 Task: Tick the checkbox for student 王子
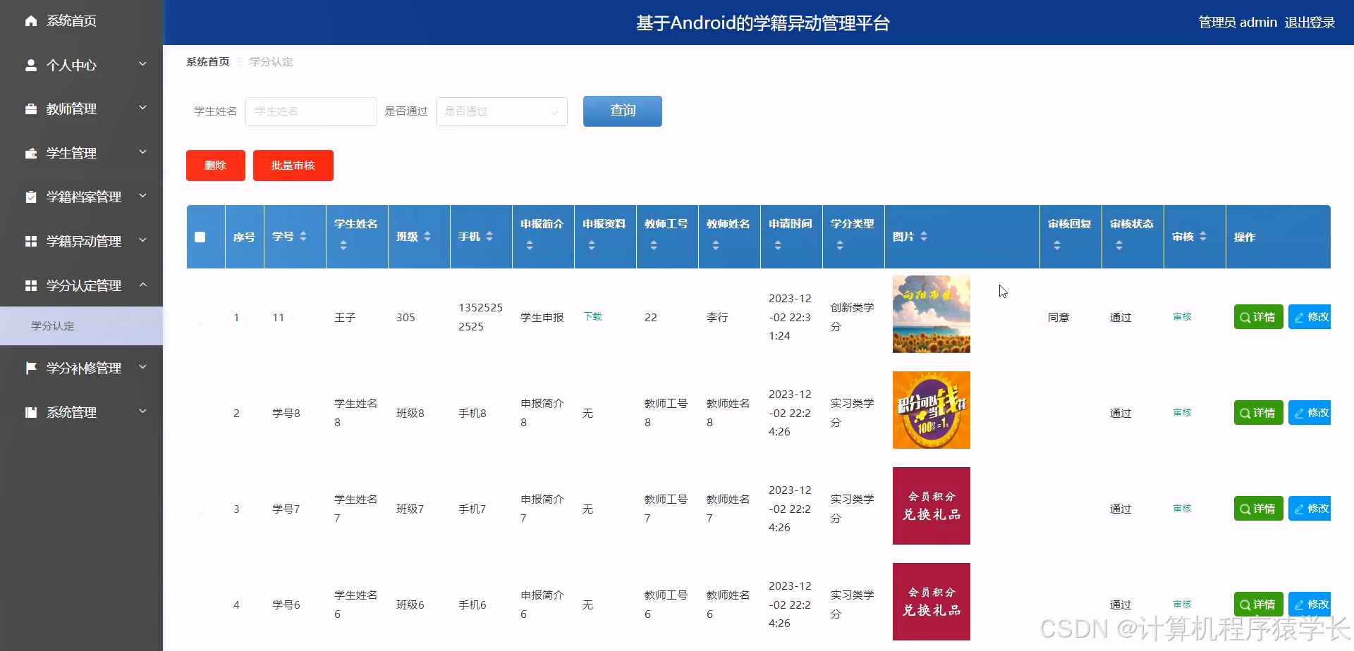tap(200, 317)
